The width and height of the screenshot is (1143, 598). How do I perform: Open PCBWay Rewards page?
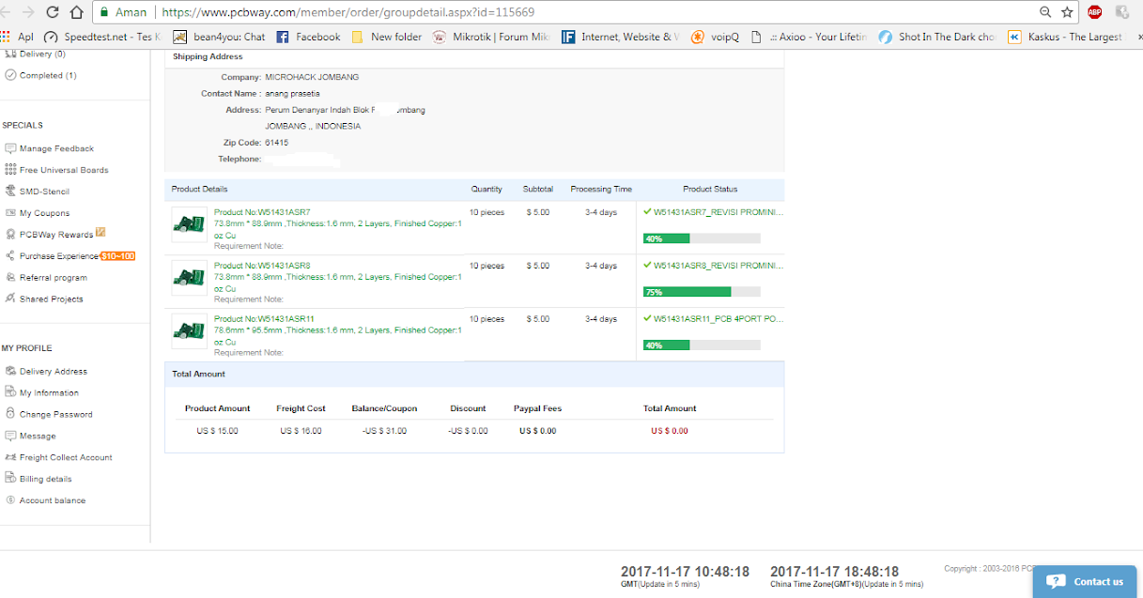pyautogui.click(x=56, y=235)
